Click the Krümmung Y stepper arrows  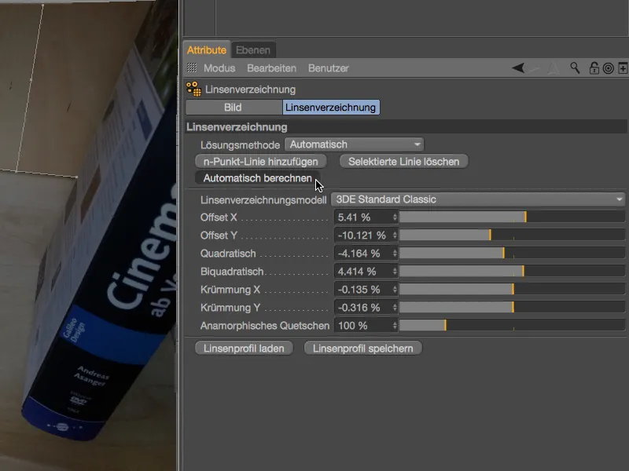[395, 307]
